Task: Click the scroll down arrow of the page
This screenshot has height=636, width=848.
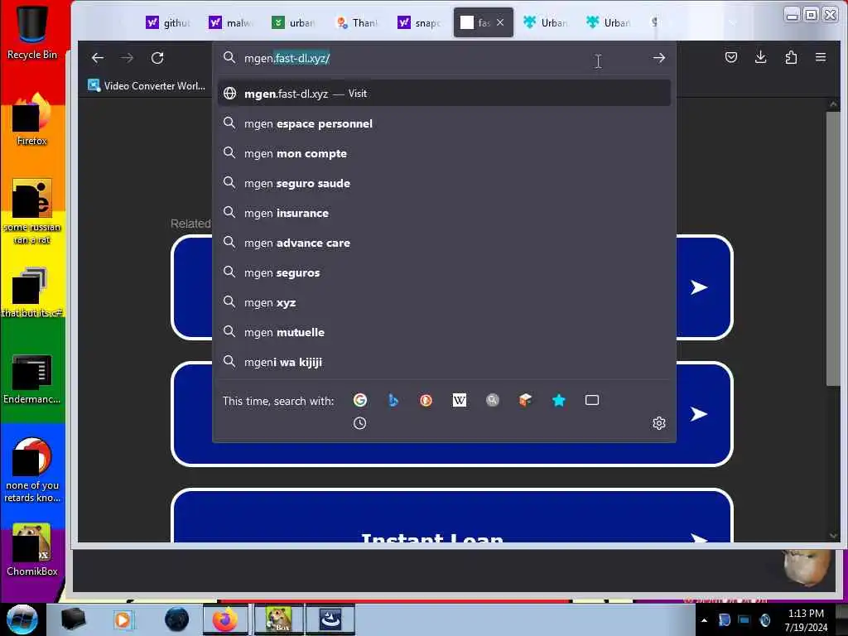Action: pyautogui.click(x=833, y=536)
